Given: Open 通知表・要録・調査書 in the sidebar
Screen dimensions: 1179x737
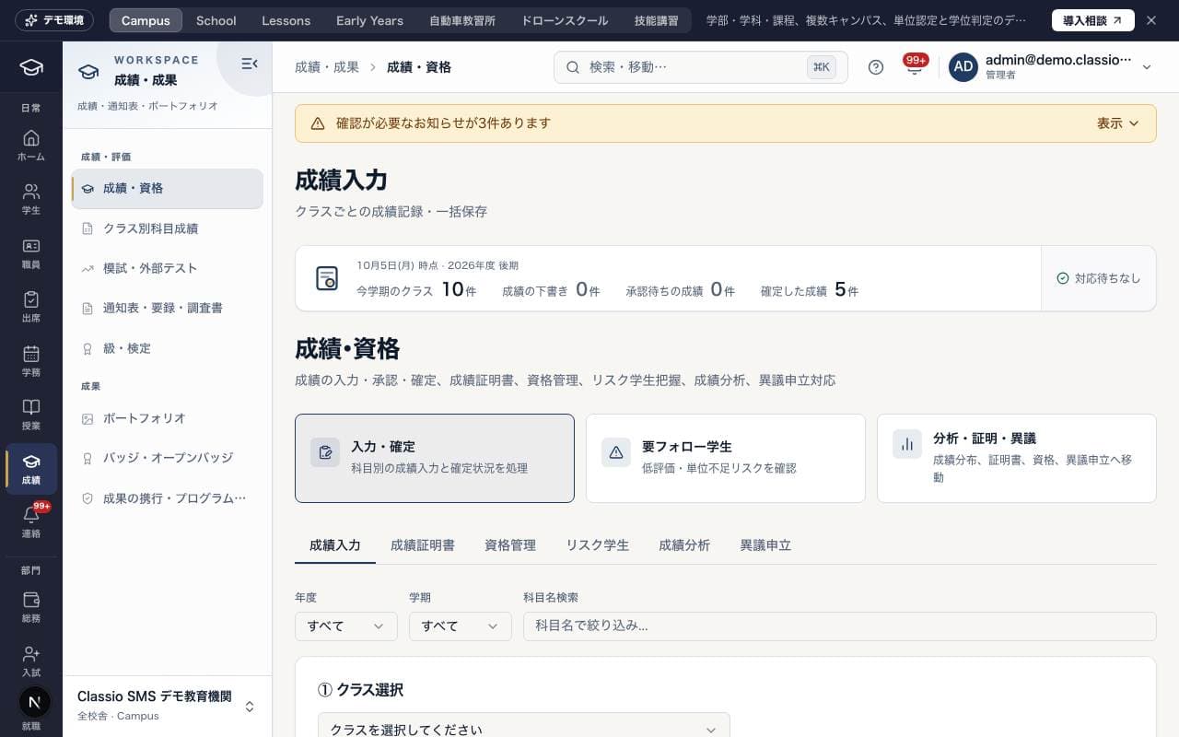Looking at the screenshot, I should point(167,308).
